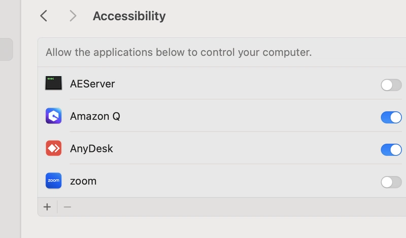Add an application with the plus icon

pos(47,207)
